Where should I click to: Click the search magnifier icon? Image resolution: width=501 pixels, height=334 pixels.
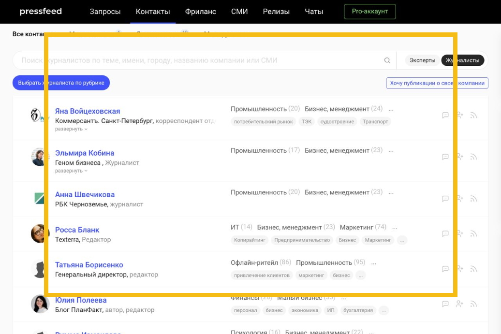tap(387, 60)
